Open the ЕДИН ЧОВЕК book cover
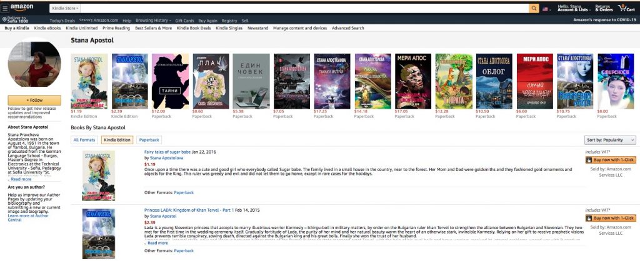Screen dimensions: 640x261 pyautogui.click(x=251, y=81)
